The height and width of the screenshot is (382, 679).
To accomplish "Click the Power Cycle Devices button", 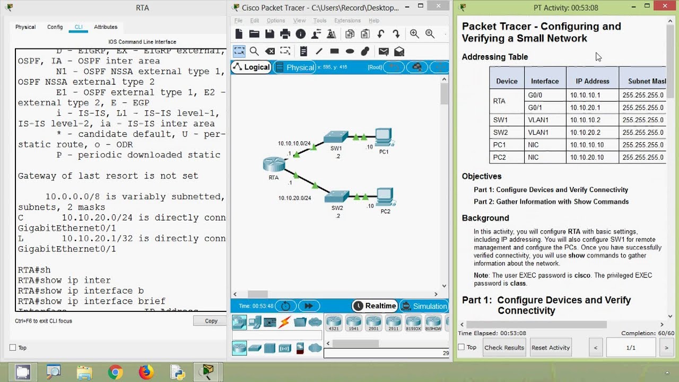I will [x=285, y=306].
